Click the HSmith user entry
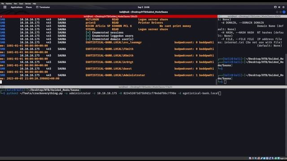Viewport: 287px width, 161px height. tap(109, 55)
